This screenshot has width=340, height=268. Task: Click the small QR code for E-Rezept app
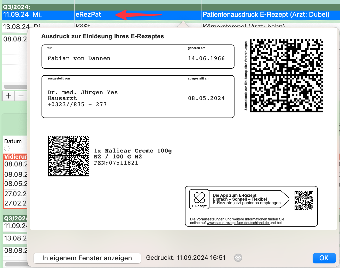[x=304, y=201]
